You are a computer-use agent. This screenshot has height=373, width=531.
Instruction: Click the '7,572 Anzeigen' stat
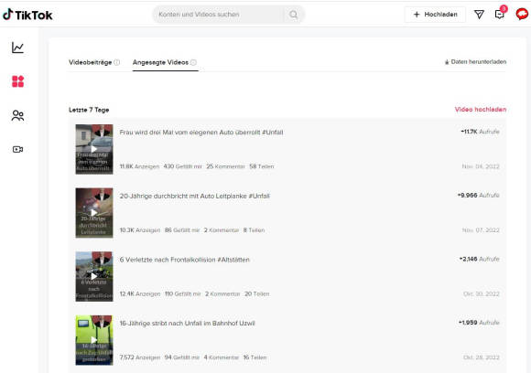click(x=140, y=357)
